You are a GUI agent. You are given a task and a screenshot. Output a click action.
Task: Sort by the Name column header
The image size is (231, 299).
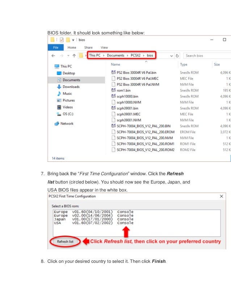click(x=115, y=64)
